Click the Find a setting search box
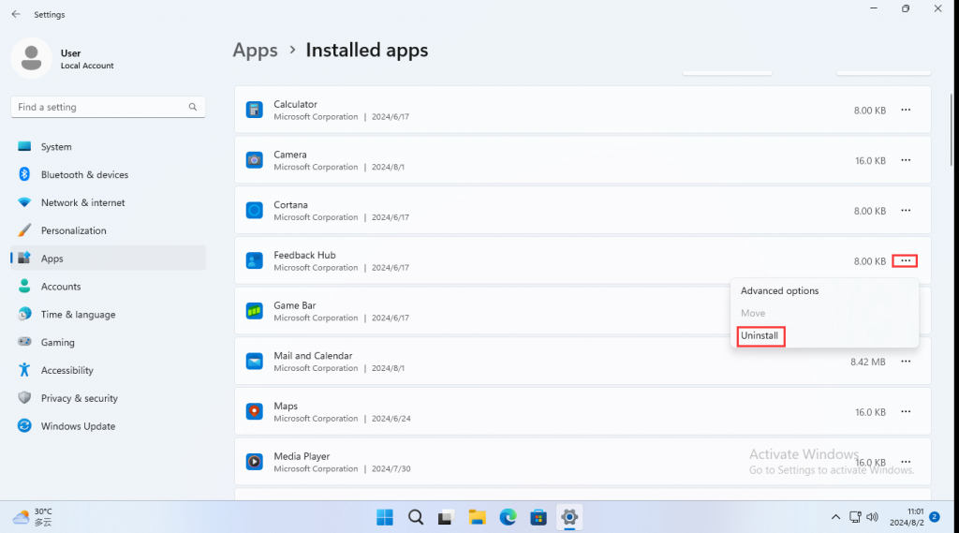Image resolution: width=959 pixels, height=533 pixels. [x=109, y=107]
